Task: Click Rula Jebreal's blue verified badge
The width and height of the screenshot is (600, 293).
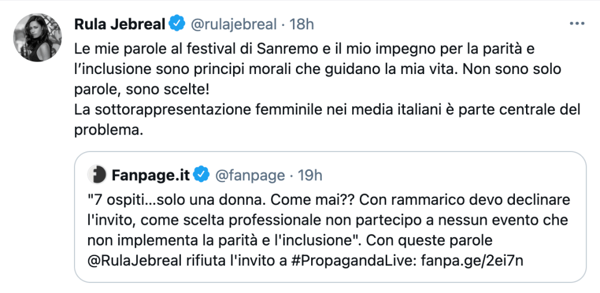Action: click(x=176, y=24)
